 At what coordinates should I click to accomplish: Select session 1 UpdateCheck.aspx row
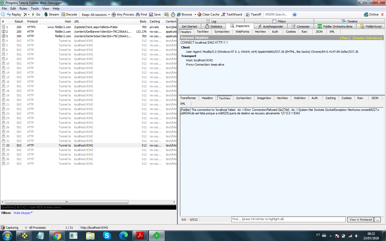click(x=88, y=27)
